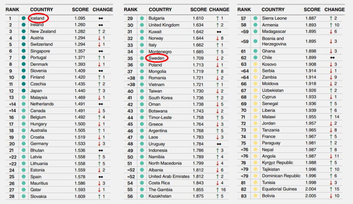Click the rank number 83
Image resolution: width=353 pixels, height=204 pixels.
(244, 196)
